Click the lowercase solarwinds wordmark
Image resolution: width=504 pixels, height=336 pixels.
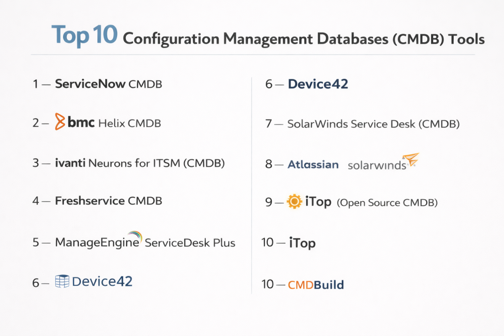coord(377,165)
